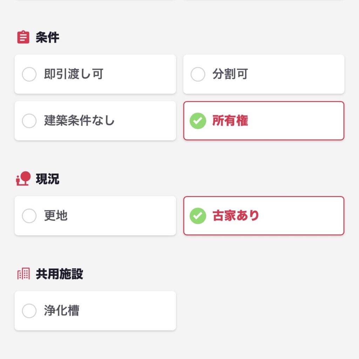Screen dimensions: 359x359
Task: Click the 条件 section heading
Action: pos(47,37)
